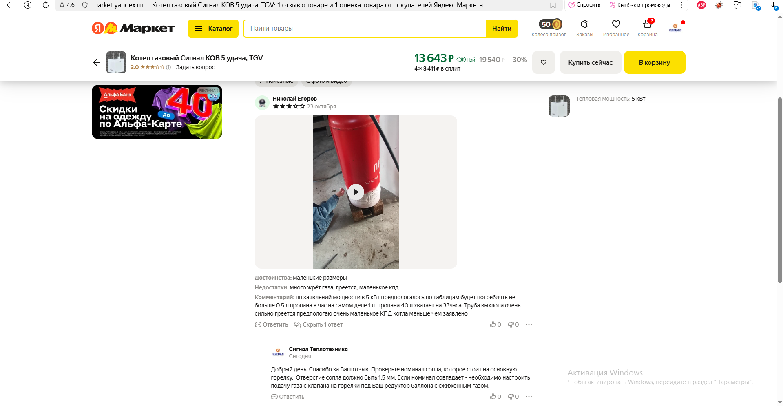This screenshot has width=783, height=406.
Task: Collapse replies via Скрыть 1 ответ
Action: [319, 324]
